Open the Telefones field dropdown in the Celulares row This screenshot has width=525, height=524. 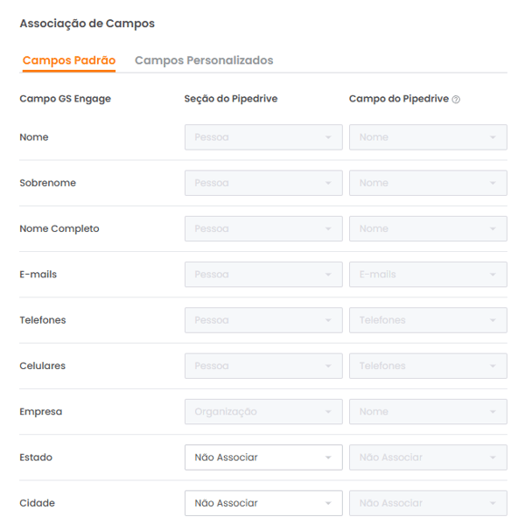click(x=428, y=366)
